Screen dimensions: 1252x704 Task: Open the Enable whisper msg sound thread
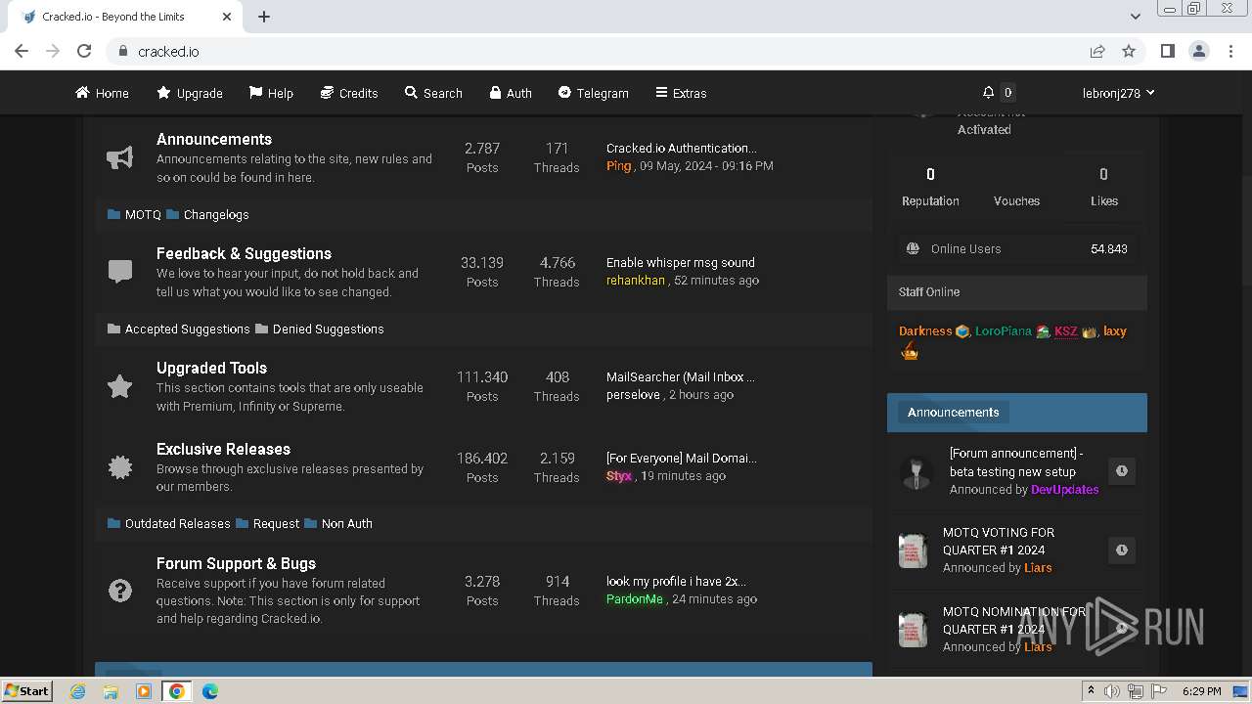pyautogui.click(x=680, y=262)
